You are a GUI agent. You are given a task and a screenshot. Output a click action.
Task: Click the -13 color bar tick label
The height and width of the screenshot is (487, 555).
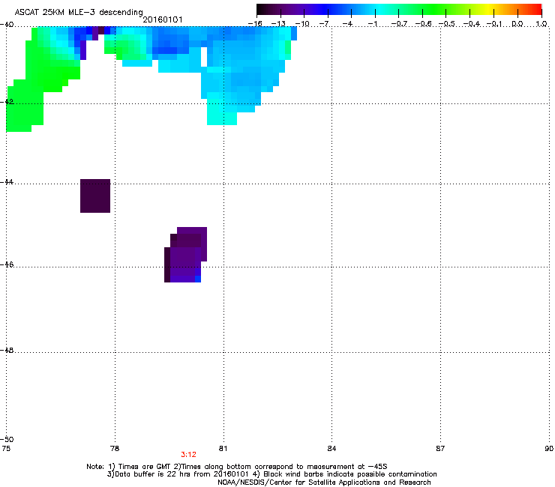click(278, 24)
